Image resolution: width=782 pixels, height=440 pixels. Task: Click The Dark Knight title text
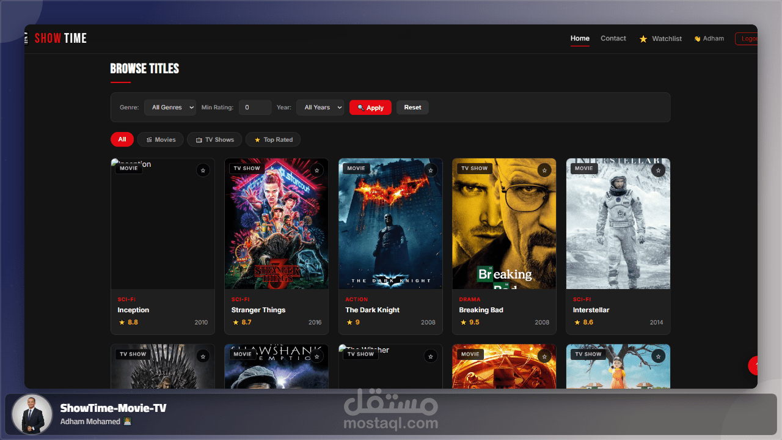(372, 310)
